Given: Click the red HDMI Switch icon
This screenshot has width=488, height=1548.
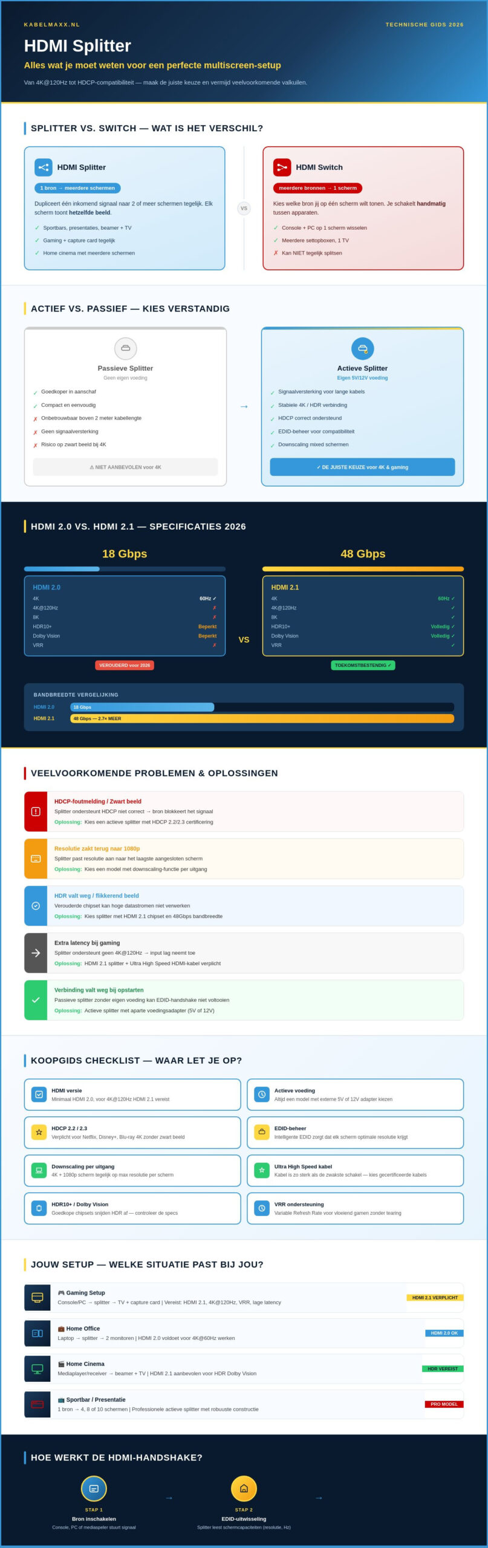Looking at the screenshot, I should click(282, 167).
